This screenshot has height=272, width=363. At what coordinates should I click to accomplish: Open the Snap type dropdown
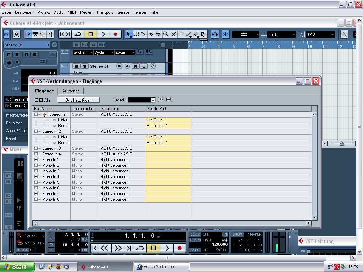(x=246, y=34)
